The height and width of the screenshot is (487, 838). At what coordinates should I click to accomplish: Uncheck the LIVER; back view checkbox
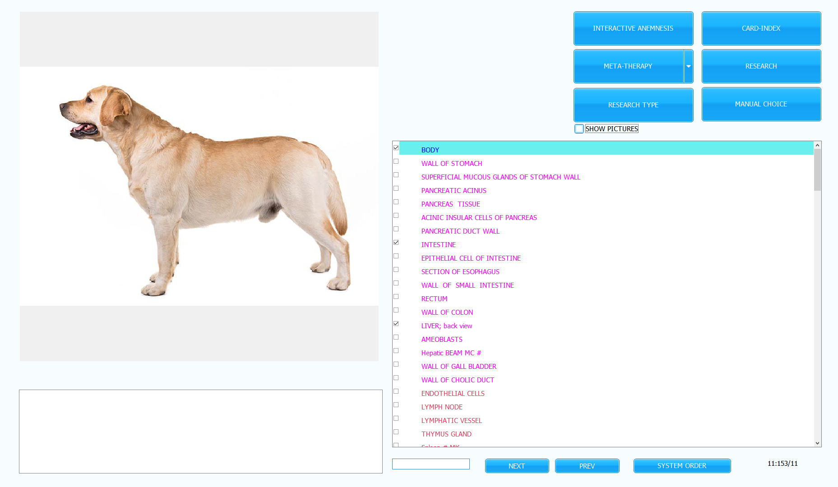pos(396,324)
